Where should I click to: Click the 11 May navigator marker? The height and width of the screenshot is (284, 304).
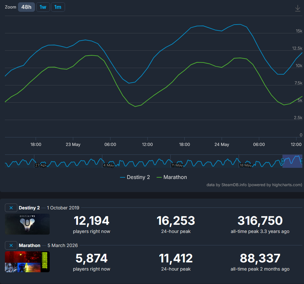coord(177,165)
